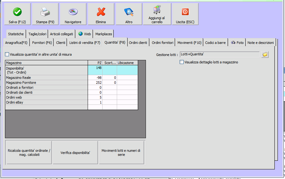Click the Magazzino column header

46,63
